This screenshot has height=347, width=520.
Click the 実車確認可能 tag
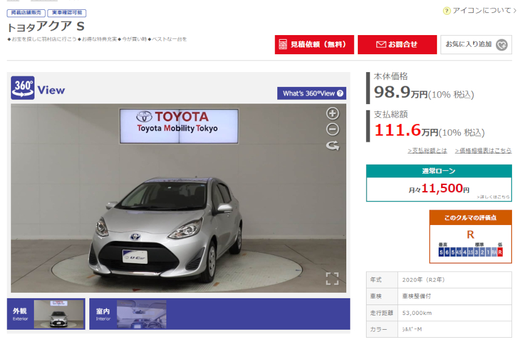[x=67, y=13]
